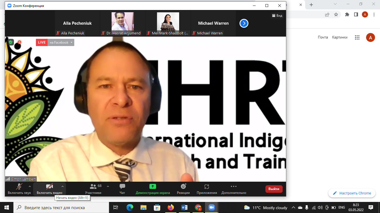
Task: Open the Вид (View) layout menu
Action: tap(277, 16)
